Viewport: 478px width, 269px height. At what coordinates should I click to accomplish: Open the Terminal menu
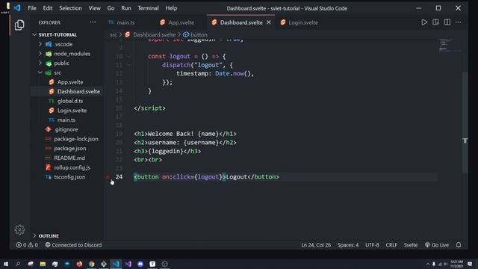(x=148, y=8)
